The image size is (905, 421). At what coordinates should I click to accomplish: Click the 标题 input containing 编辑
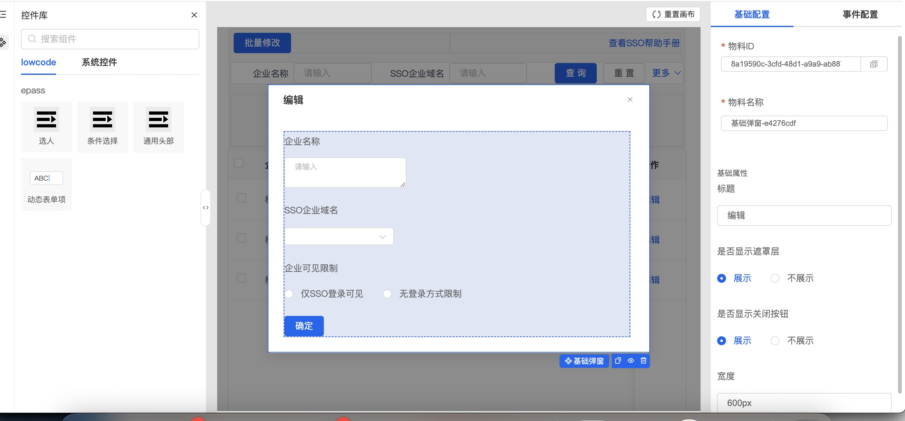(804, 215)
